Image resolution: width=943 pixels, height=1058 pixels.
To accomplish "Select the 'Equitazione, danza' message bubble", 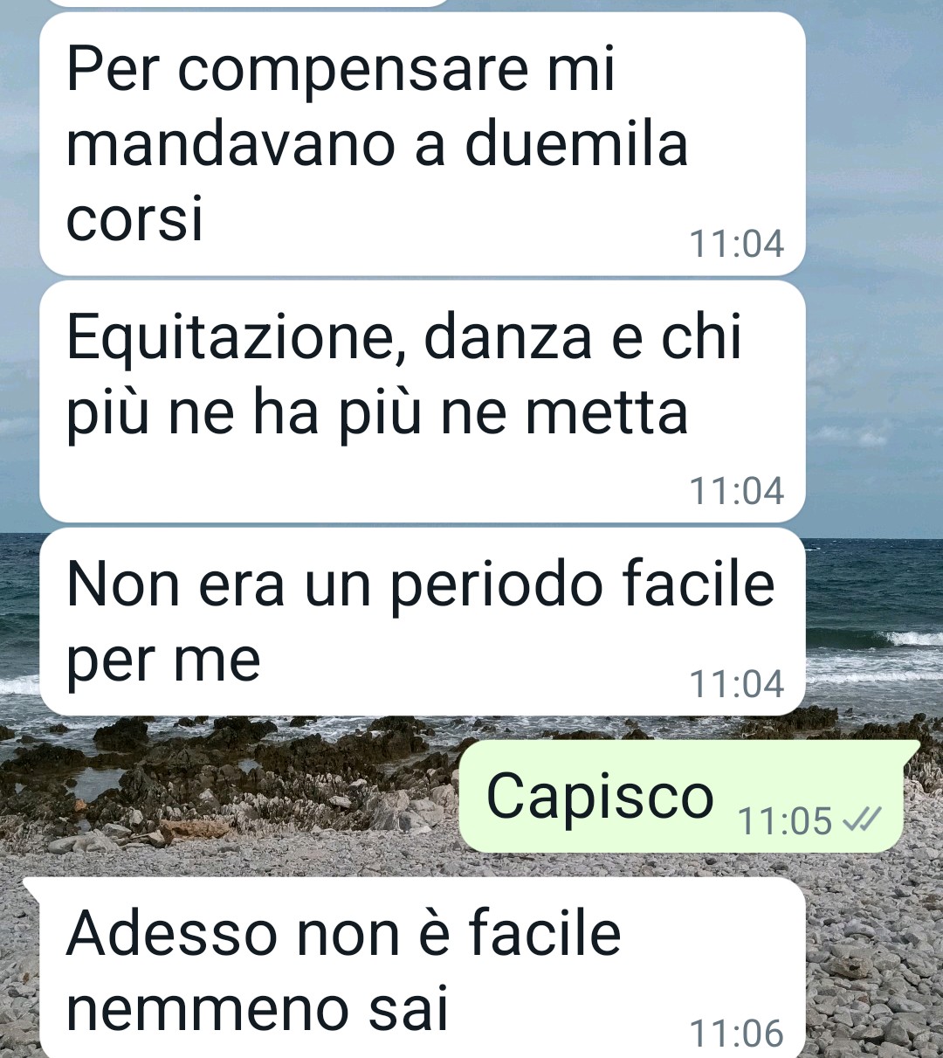I will point(422,401).
